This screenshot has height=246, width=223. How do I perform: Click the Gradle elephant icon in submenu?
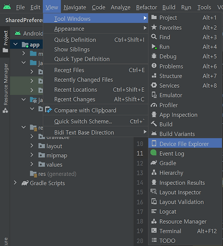[154, 163]
